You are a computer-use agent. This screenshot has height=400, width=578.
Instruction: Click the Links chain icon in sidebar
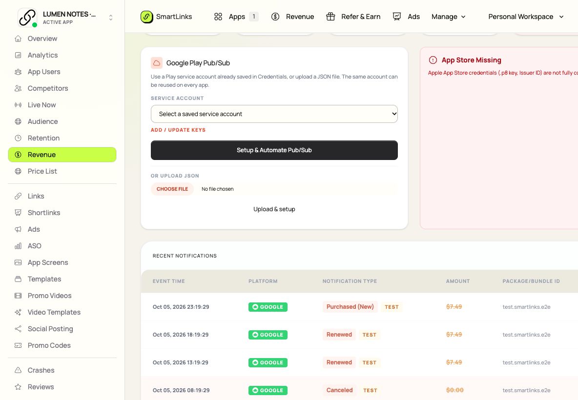click(18, 196)
